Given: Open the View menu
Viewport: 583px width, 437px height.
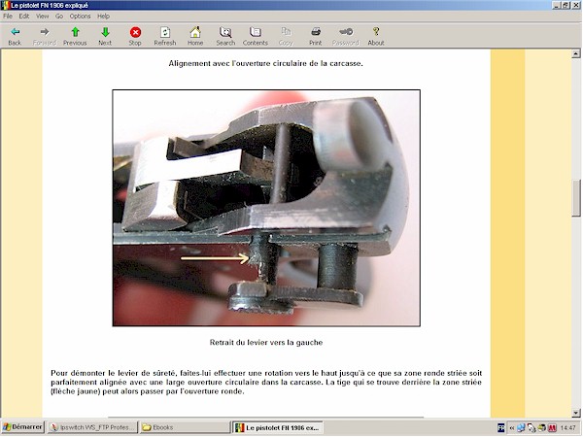Looking at the screenshot, I should point(42,16).
